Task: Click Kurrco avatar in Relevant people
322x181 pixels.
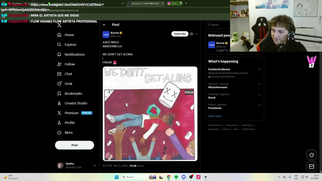Action: 212,45
